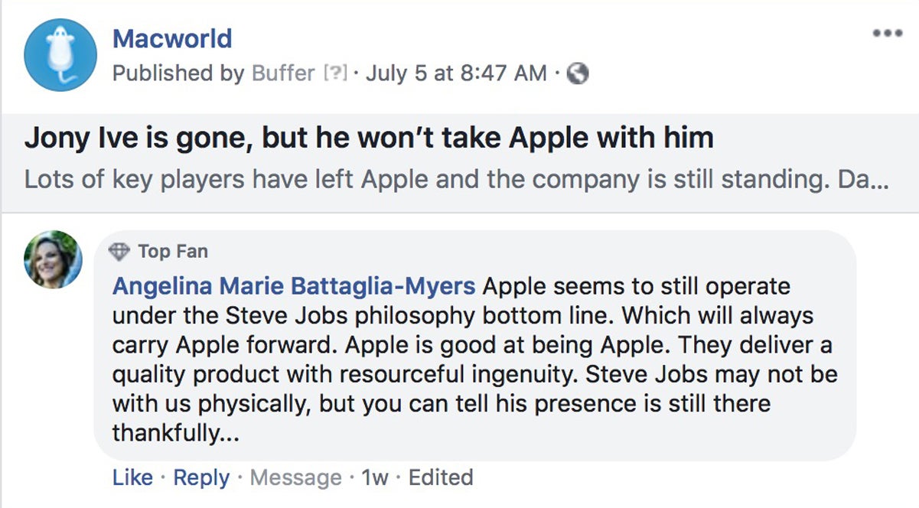Viewport: 919px width, 508px height.
Task: Reply to Angelina's comment
Action: coord(201,477)
